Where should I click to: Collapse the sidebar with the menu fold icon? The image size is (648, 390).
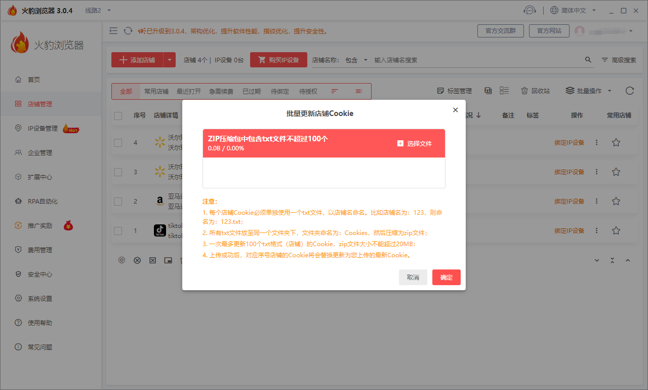click(113, 31)
